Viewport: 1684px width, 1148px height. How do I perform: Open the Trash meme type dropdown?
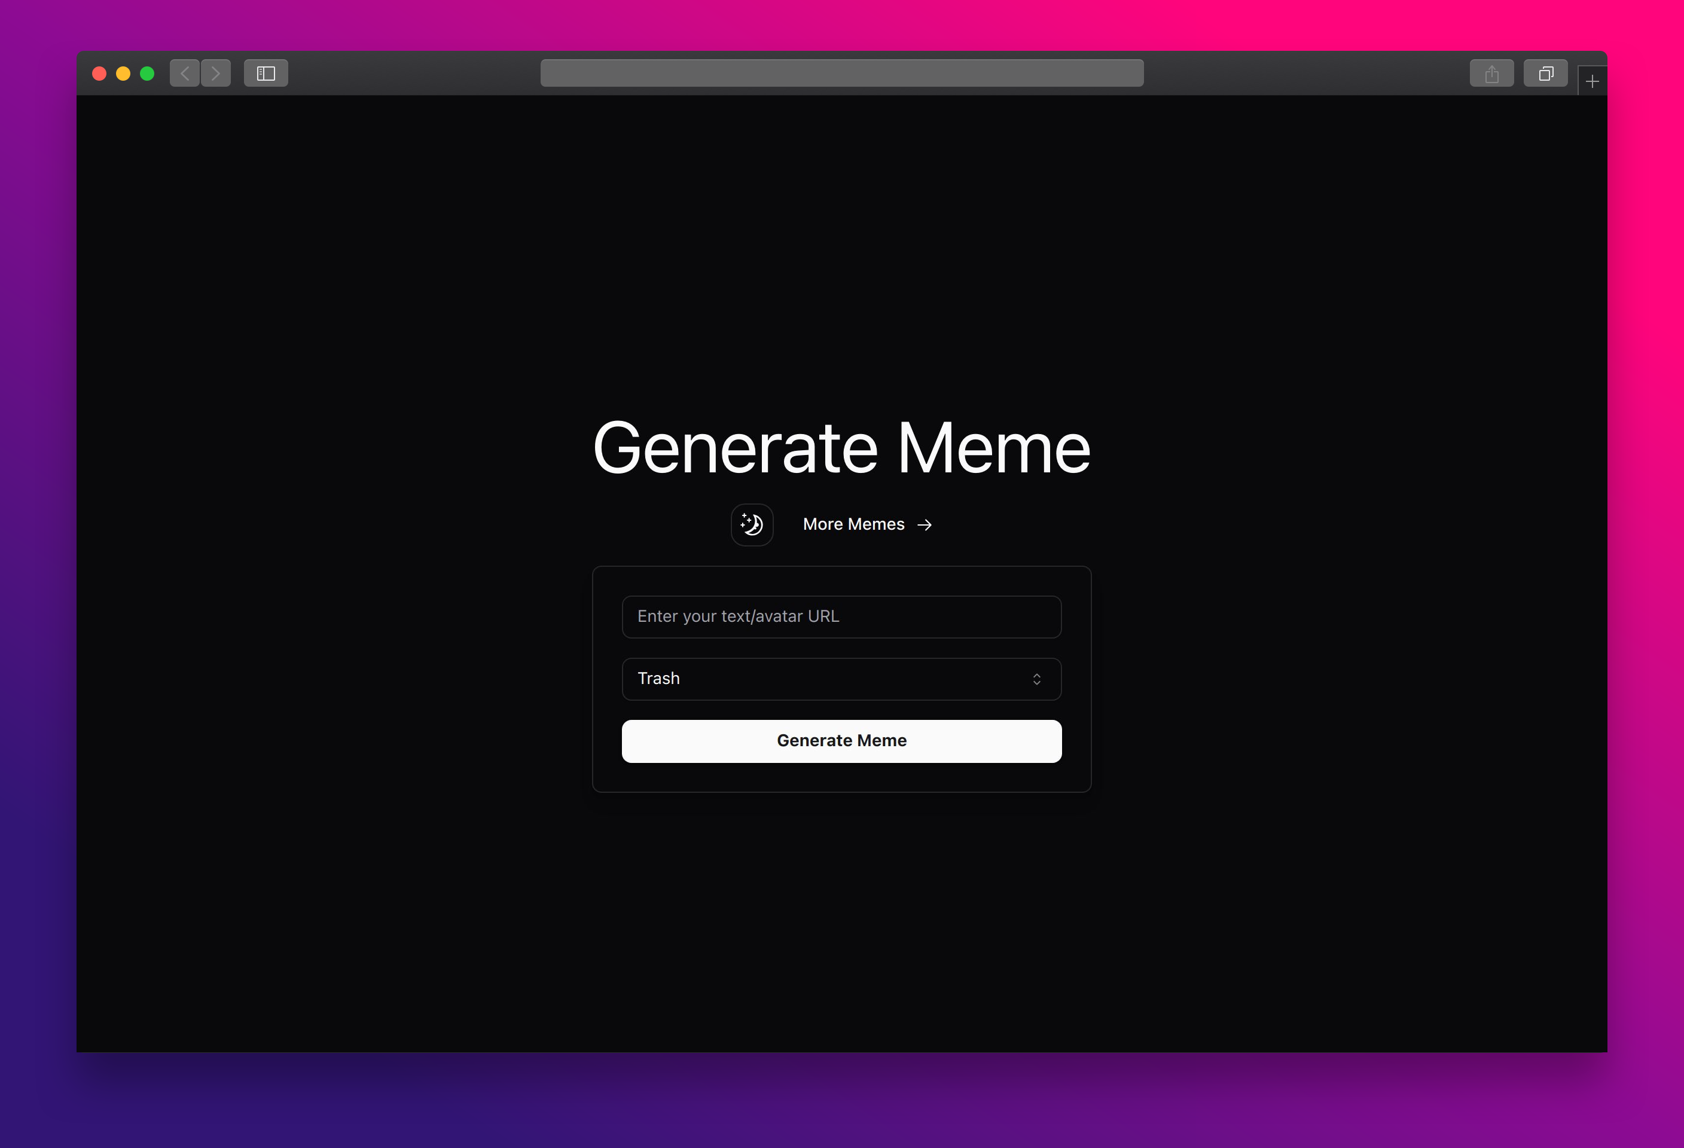click(841, 679)
